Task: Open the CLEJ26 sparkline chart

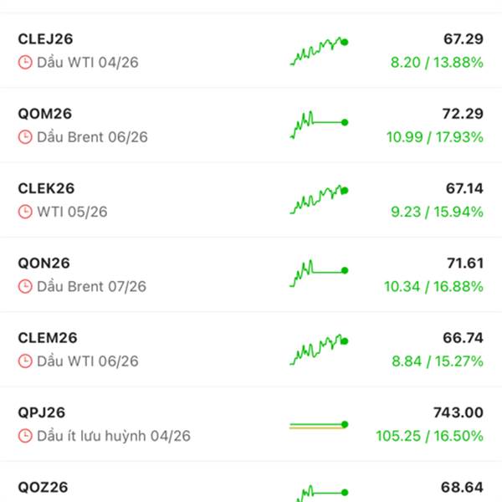Action: (x=319, y=50)
